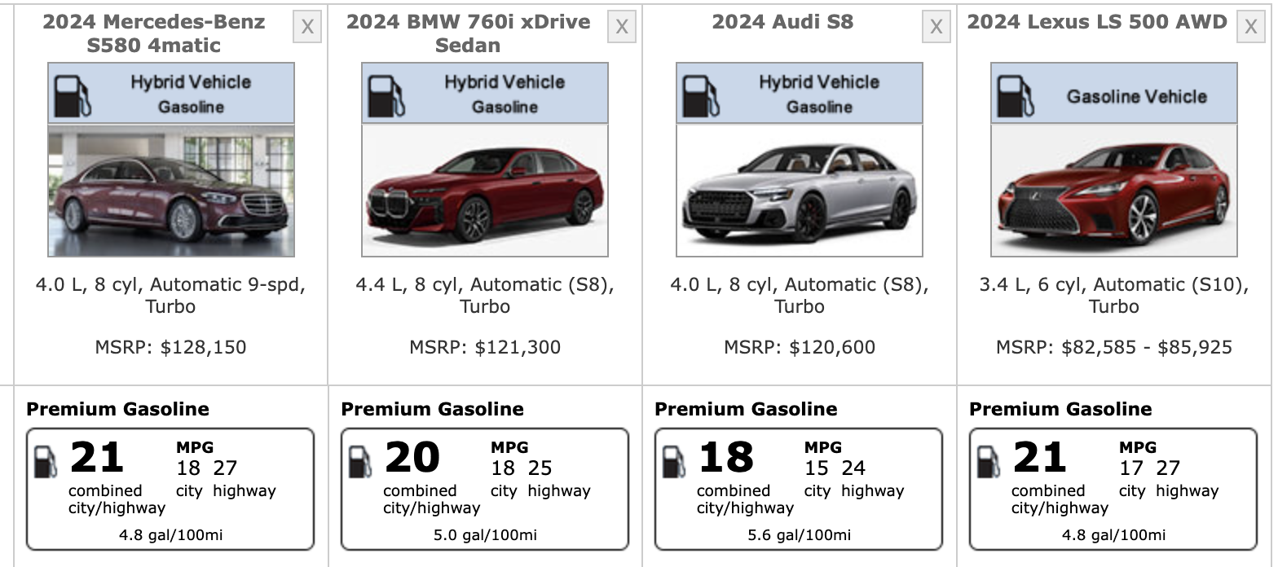Open the Mercedes-Benz S580 car photo
Viewport: 1278px width, 567px height.
[171, 191]
